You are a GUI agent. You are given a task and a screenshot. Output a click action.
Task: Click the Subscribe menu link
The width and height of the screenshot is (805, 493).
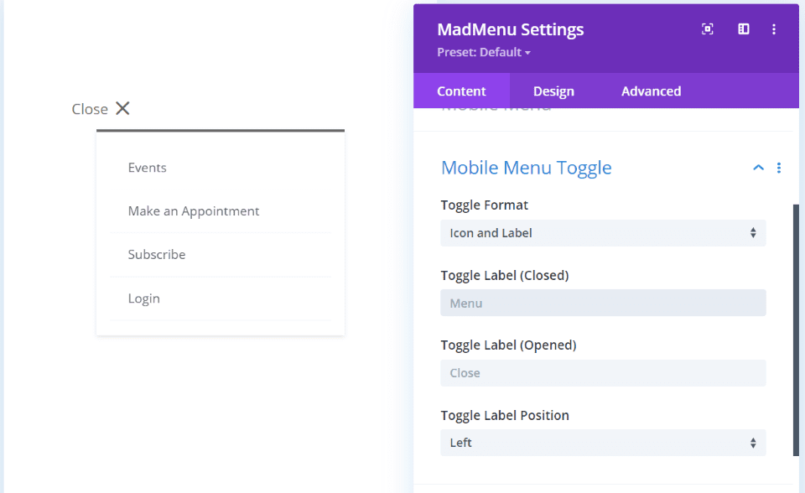[157, 254]
